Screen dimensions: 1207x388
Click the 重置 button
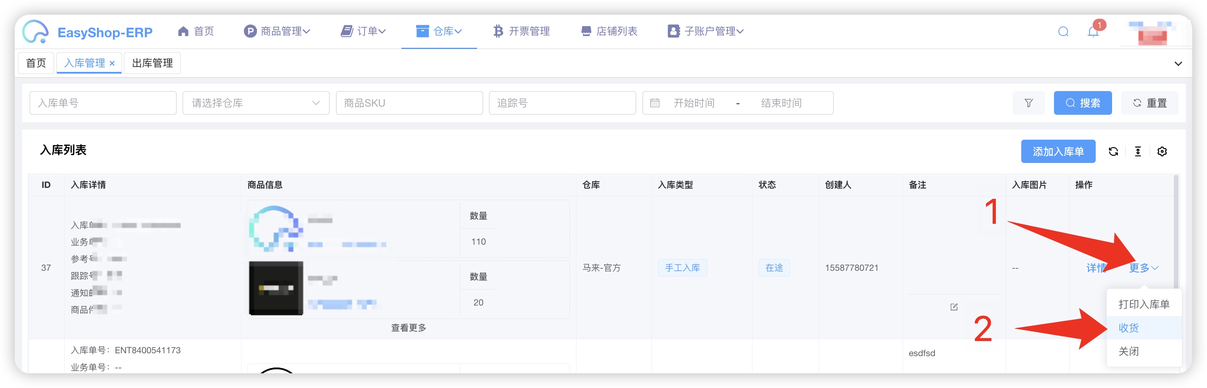pos(1149,103)
